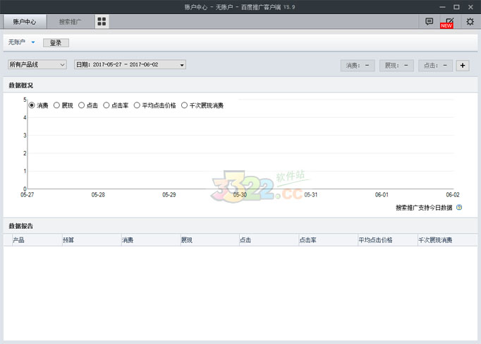Open the app grid icon beside 搜索推广

point(102,22)
